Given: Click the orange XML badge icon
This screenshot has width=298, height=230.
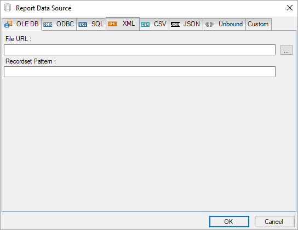Looking at the screenshot, I should point(112,24).
